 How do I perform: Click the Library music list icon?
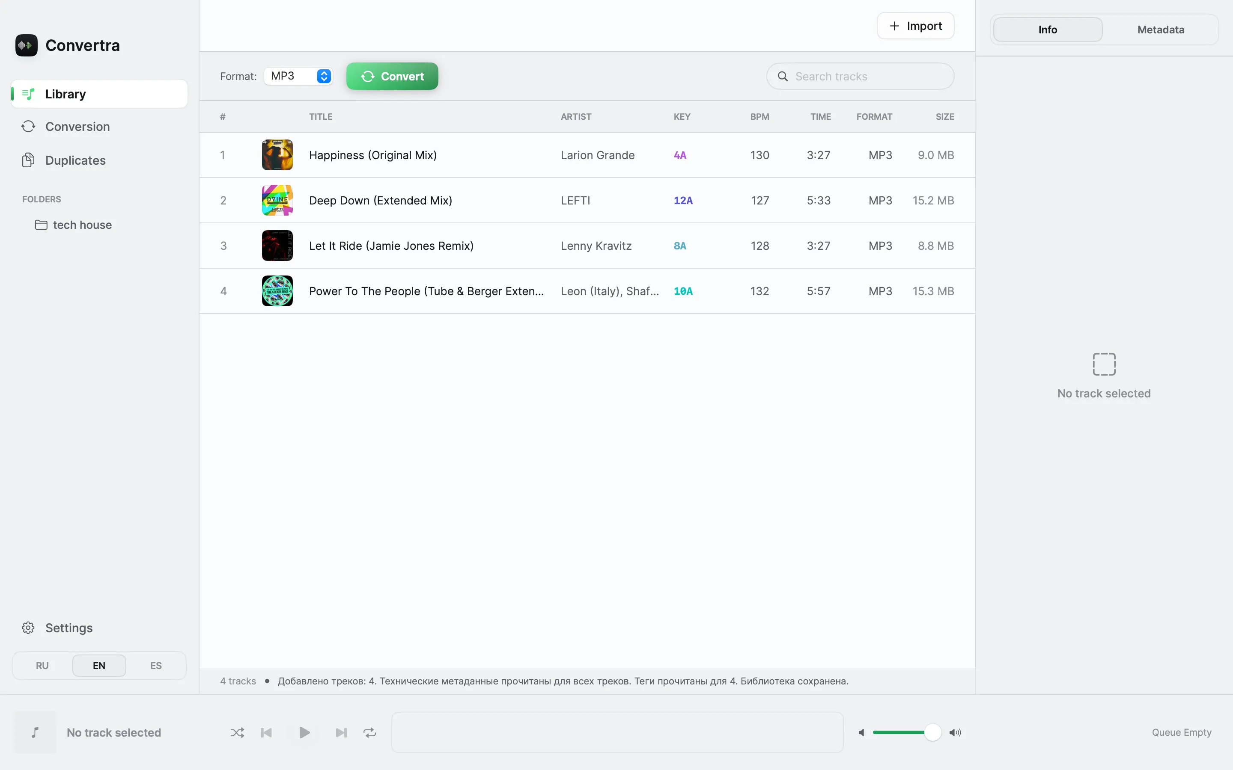29,94
